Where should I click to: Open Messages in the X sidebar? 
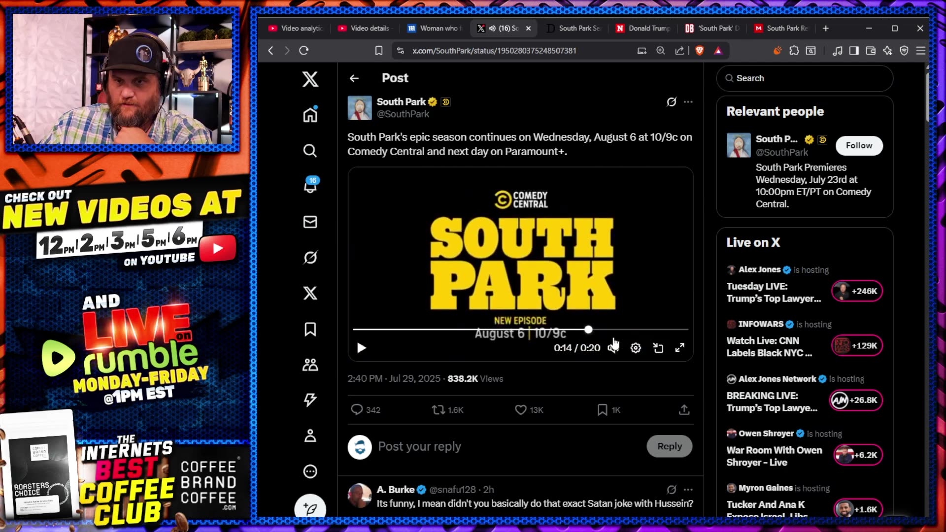point(310,222)
